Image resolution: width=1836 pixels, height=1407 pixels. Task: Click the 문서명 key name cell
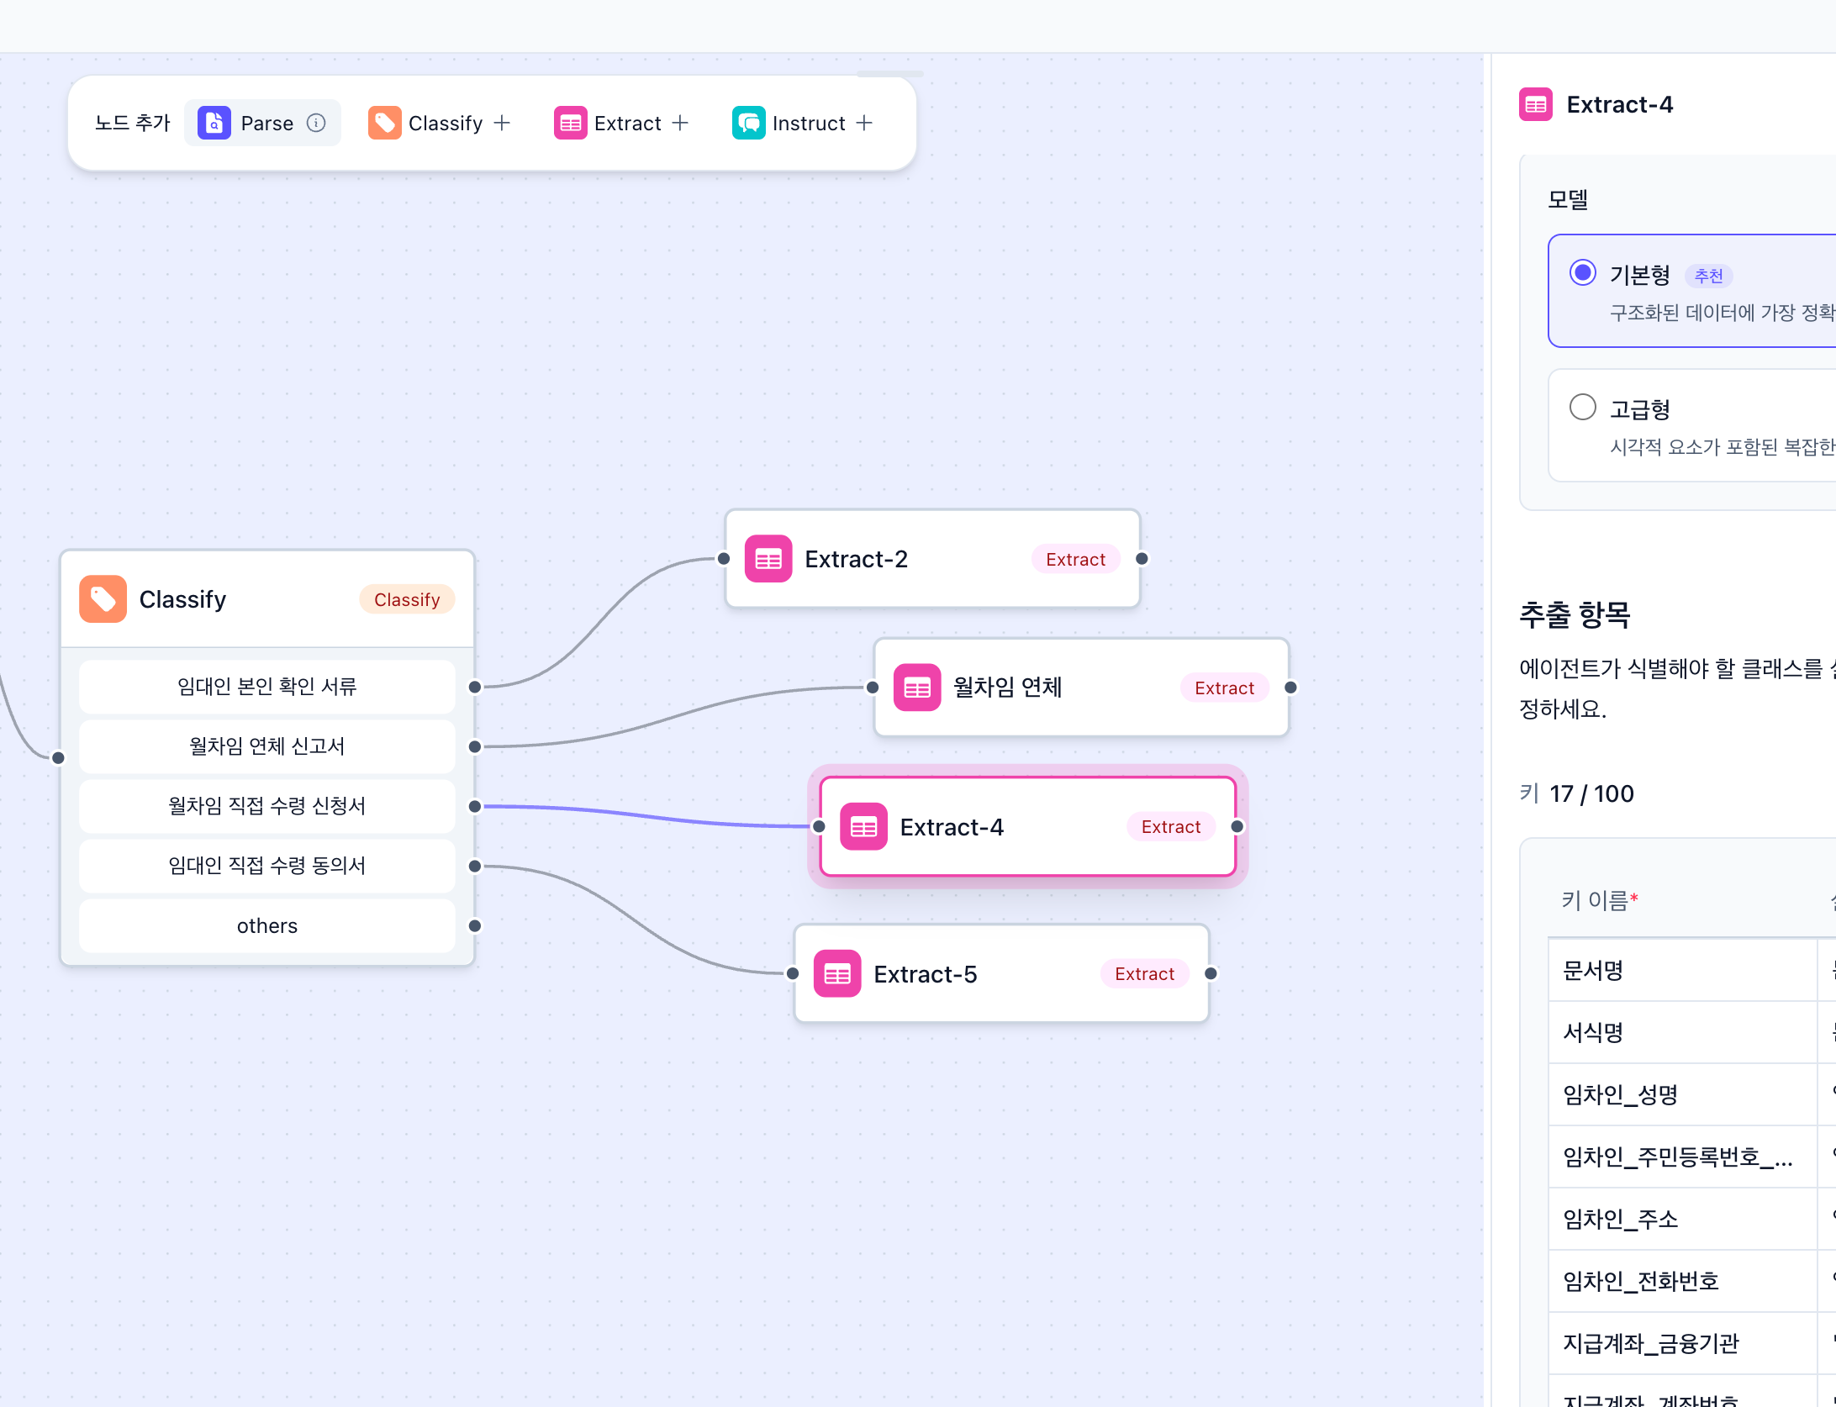pyautogui.click(x=1682, y=971)
